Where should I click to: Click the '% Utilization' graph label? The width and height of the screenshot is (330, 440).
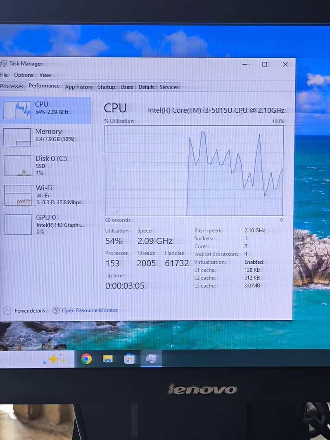tap(119, 121)
